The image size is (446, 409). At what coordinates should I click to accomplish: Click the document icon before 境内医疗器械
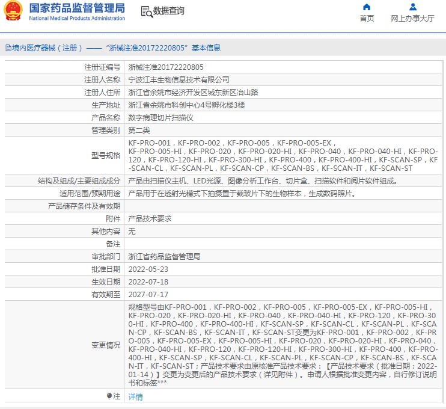click(7, 48)
